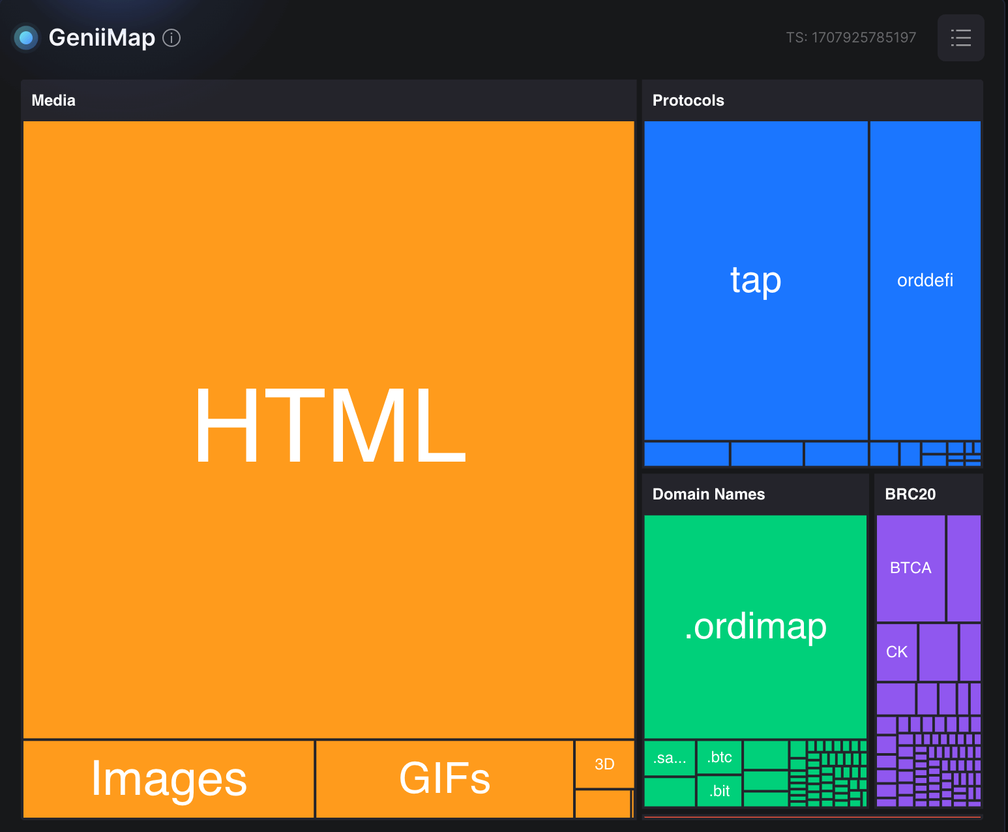Open the info icon beside GeniiMap

171,38
